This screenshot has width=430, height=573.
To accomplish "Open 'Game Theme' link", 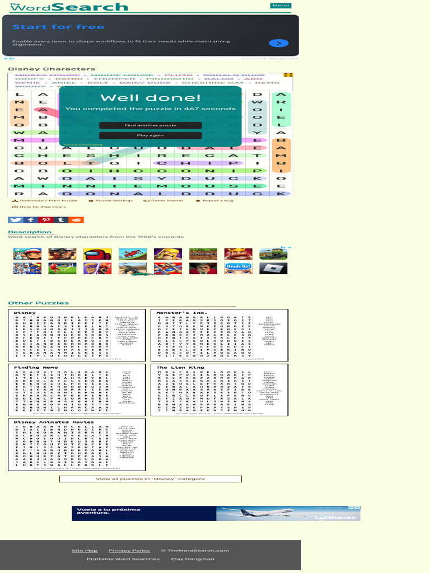I will 167,201.
